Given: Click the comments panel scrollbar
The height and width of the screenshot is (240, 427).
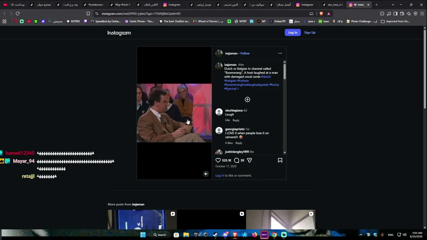Looking at the screenshot, I should point(285,71).
